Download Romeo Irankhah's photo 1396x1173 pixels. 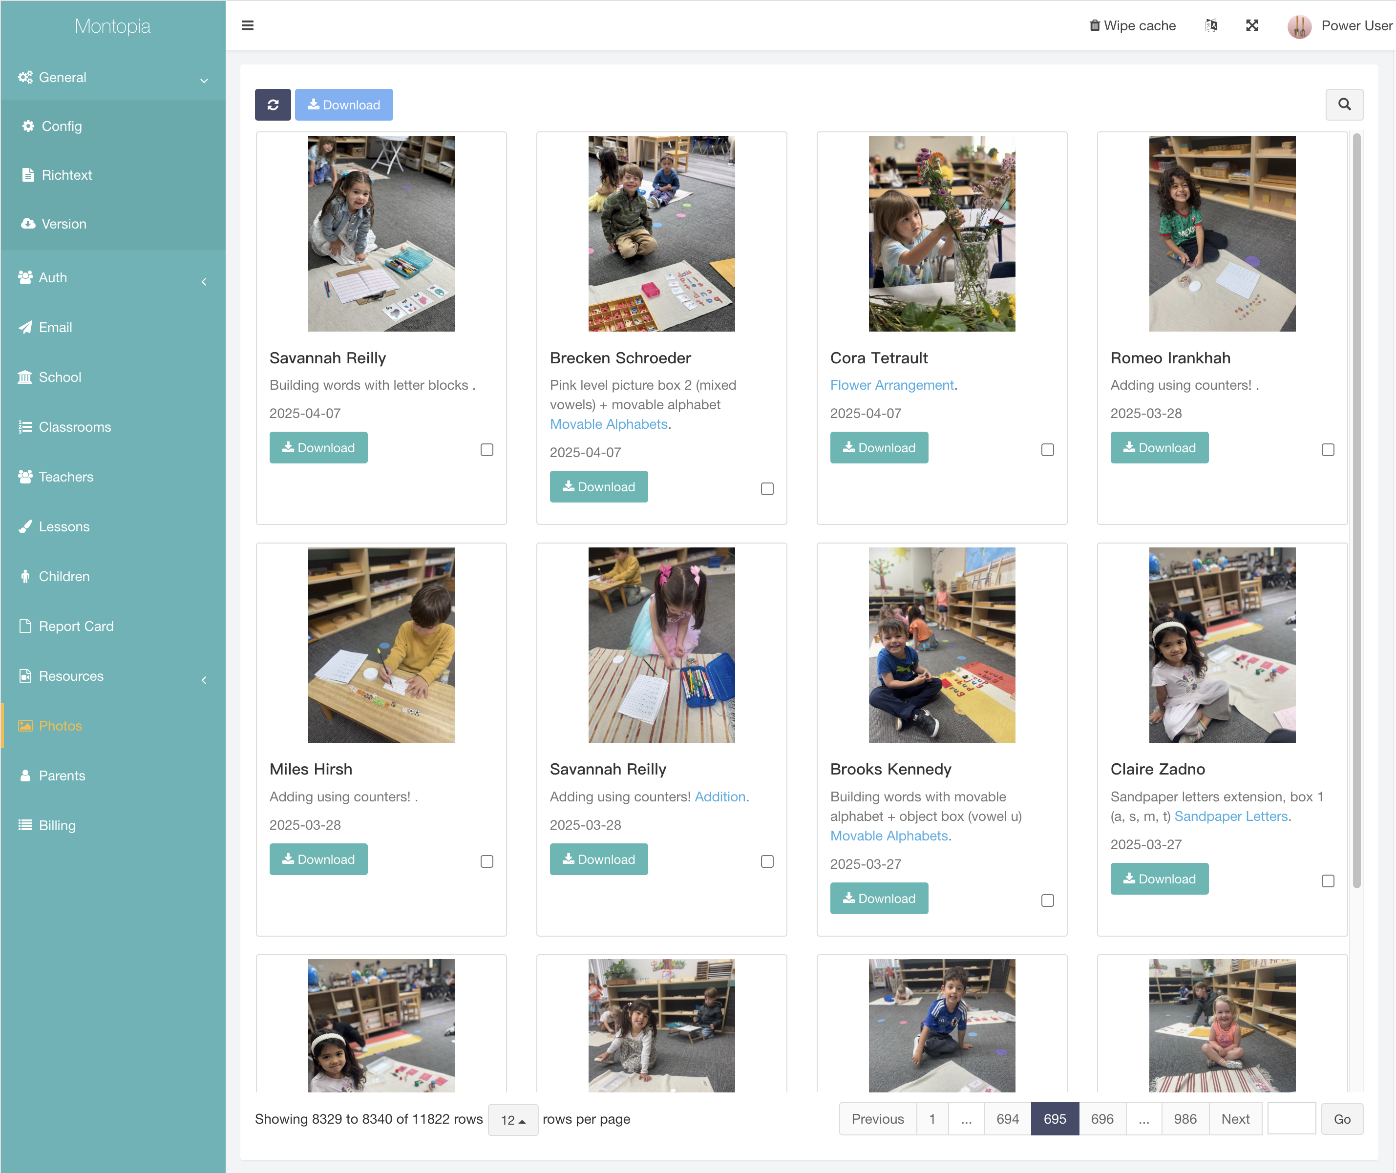click(x=1159, y=448)
